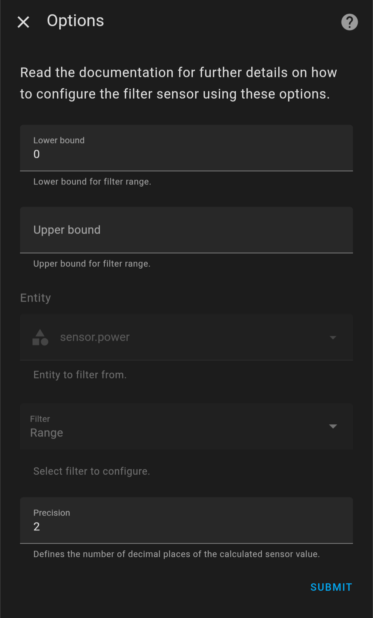The height and width of the screenshot is (618, 373).
Task: Click the decimal places description text
Action: coord(177,554)
